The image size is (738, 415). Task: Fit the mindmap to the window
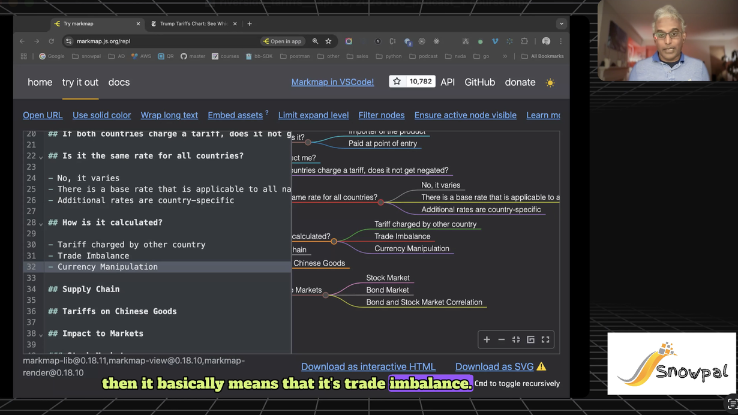pyautogui.click(x=516, y=340)
